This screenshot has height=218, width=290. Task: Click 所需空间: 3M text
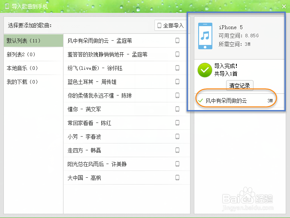[x=234, y=44]
